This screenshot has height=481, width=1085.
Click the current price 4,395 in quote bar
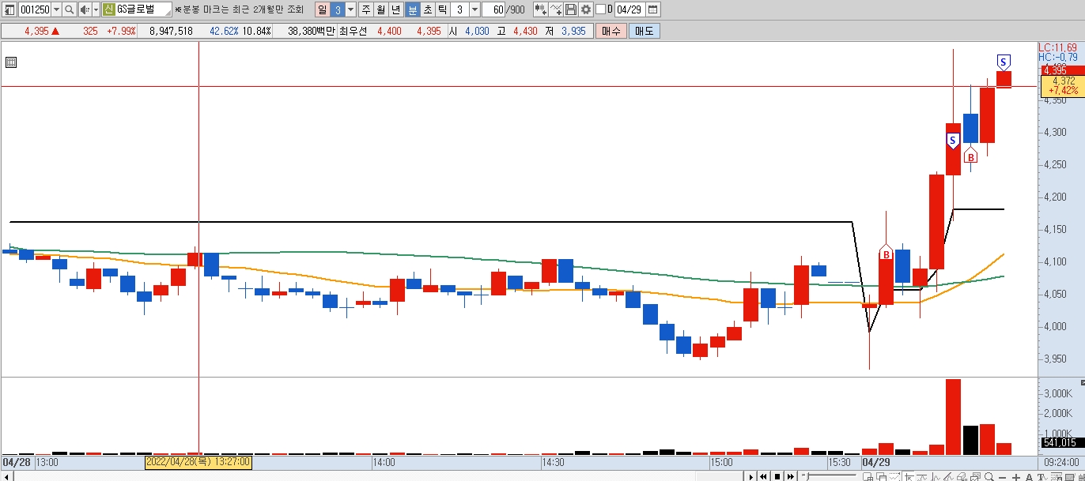pos(36,31)
